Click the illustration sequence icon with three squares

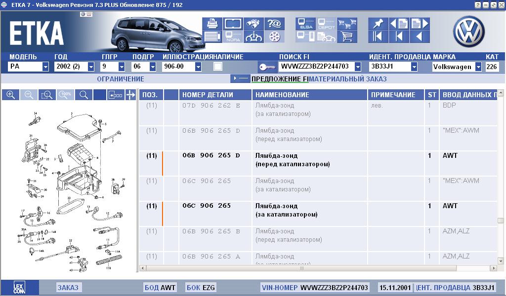pyautogui.click(x=116, y=95)
